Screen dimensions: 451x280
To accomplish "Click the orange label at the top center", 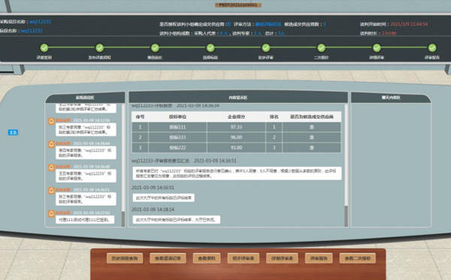I will 238,5.
